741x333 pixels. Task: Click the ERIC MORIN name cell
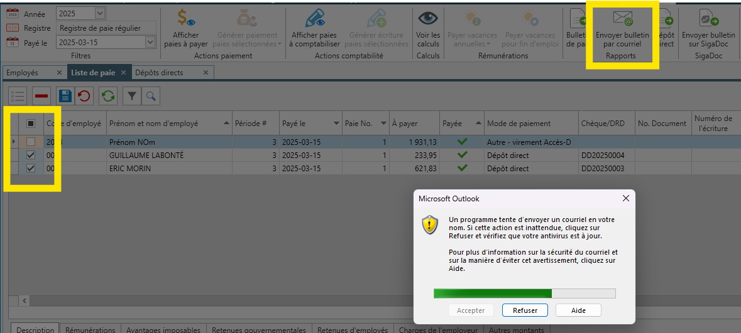click(x=169, y=169)
